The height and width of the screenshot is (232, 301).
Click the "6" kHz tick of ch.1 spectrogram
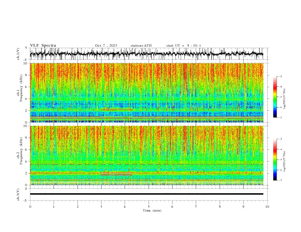pos(27,87)
